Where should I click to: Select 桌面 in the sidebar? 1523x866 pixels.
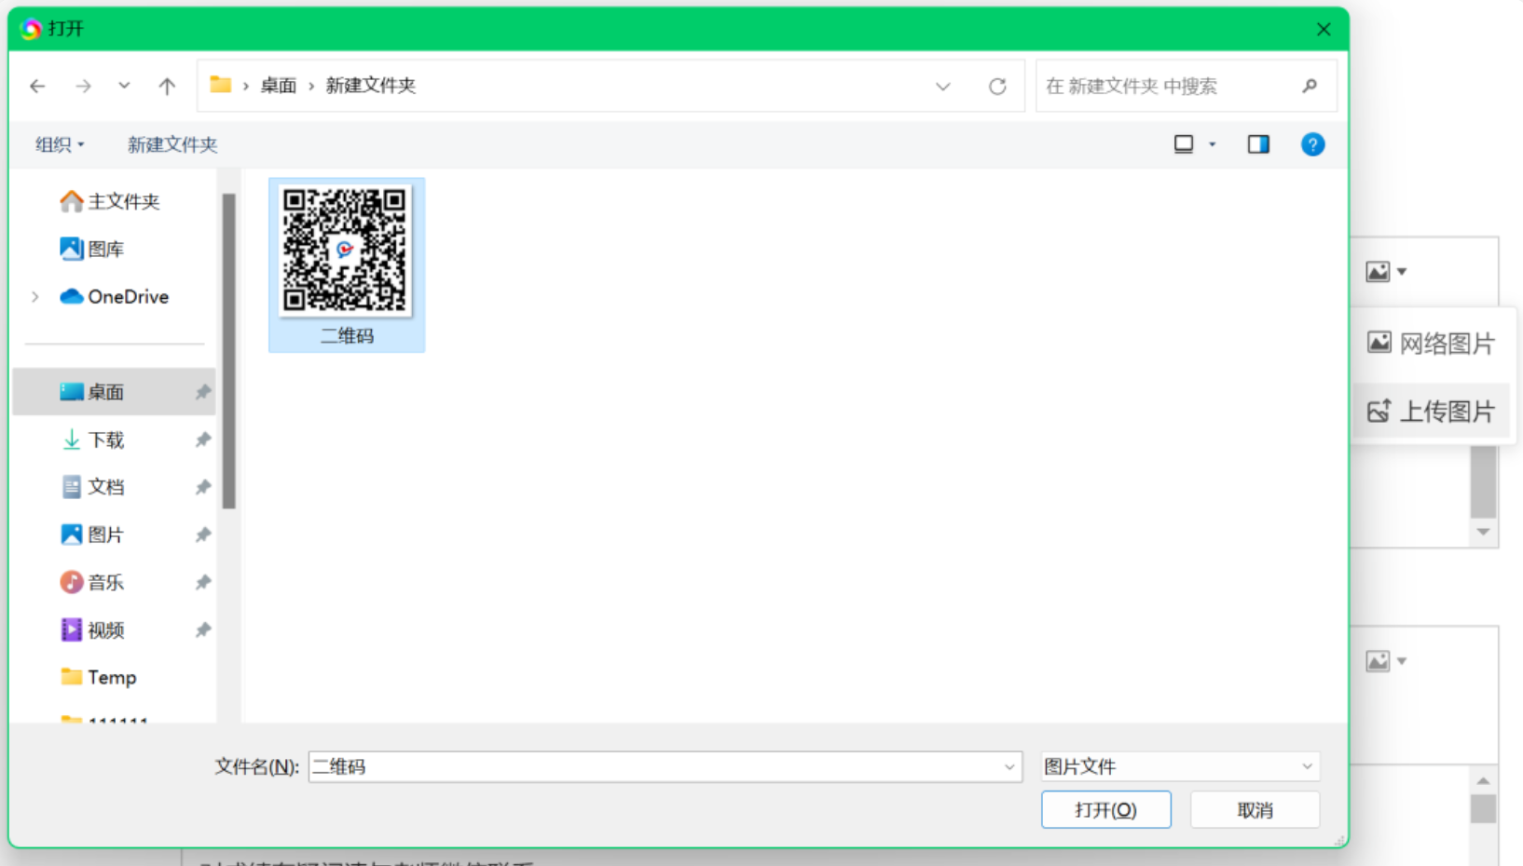pos(114,392)
